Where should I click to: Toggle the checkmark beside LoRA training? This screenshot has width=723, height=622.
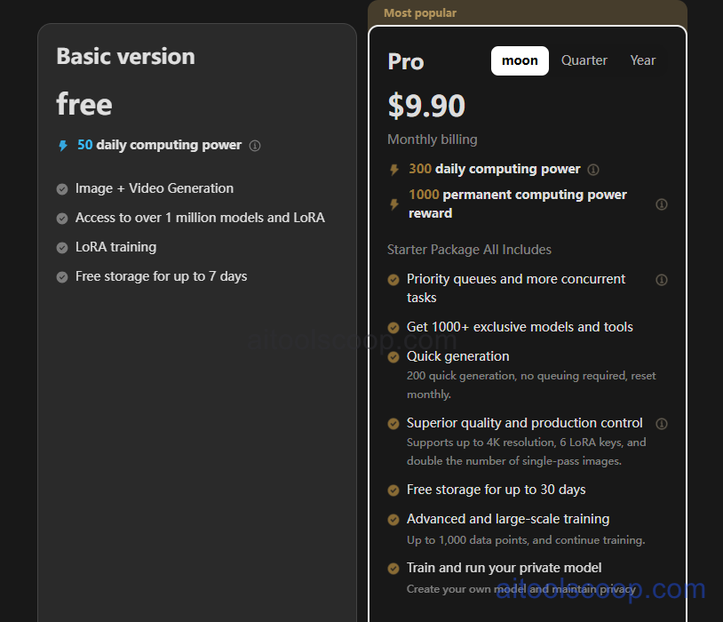[x=61, y=247]
